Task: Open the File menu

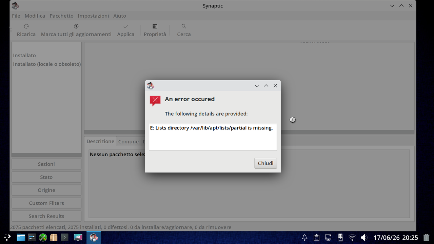Action: (16, 16)
